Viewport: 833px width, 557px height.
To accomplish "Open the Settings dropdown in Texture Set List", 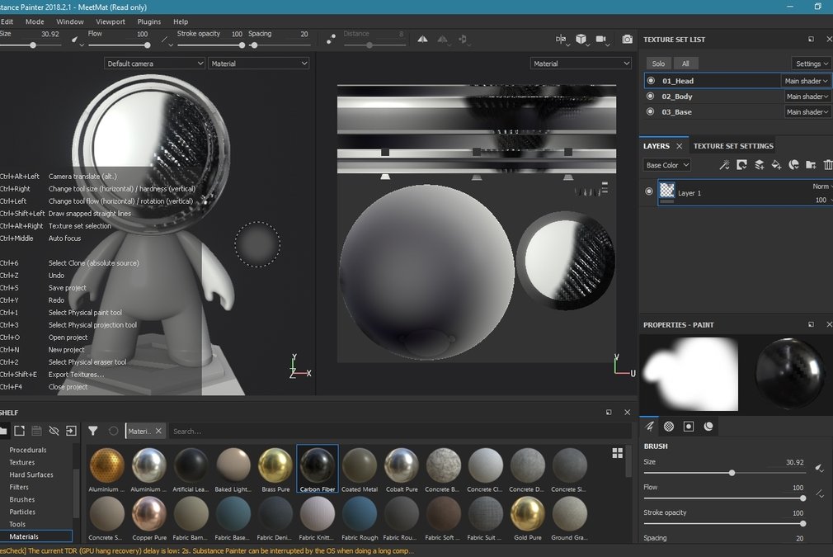I will pyautogui.click(x=812, y=64).
